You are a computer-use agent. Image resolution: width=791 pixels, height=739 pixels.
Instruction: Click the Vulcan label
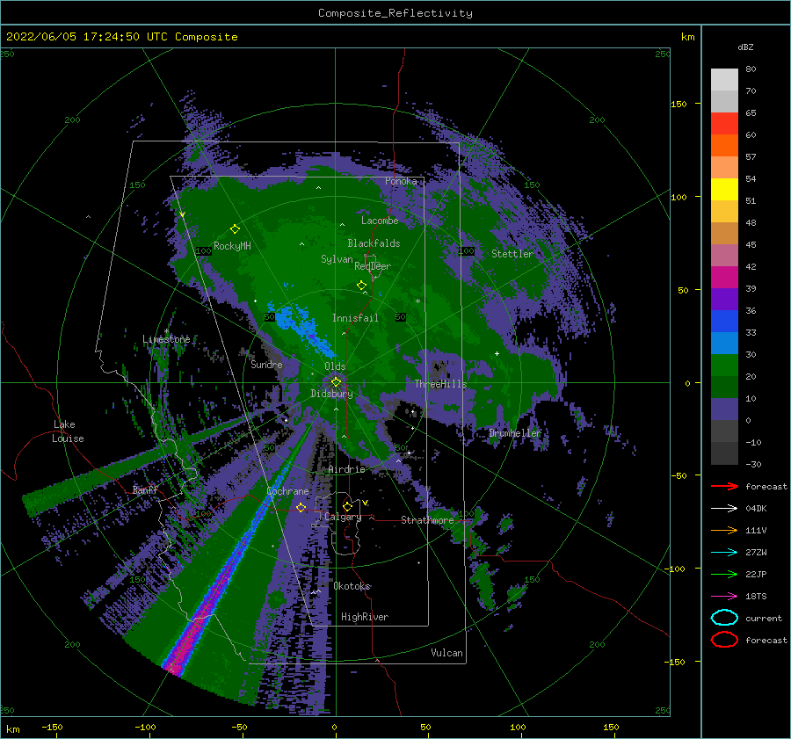[447, 653]
